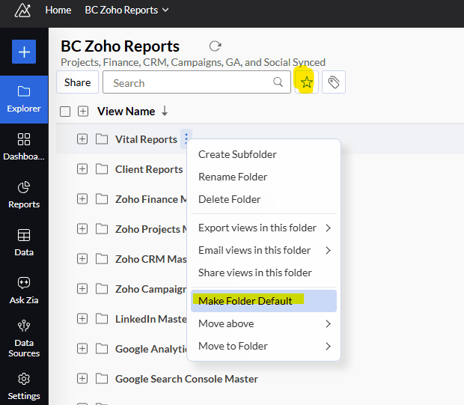Open the Ask Zia assistant
464x405 pixels.
[x=24, y=290]
